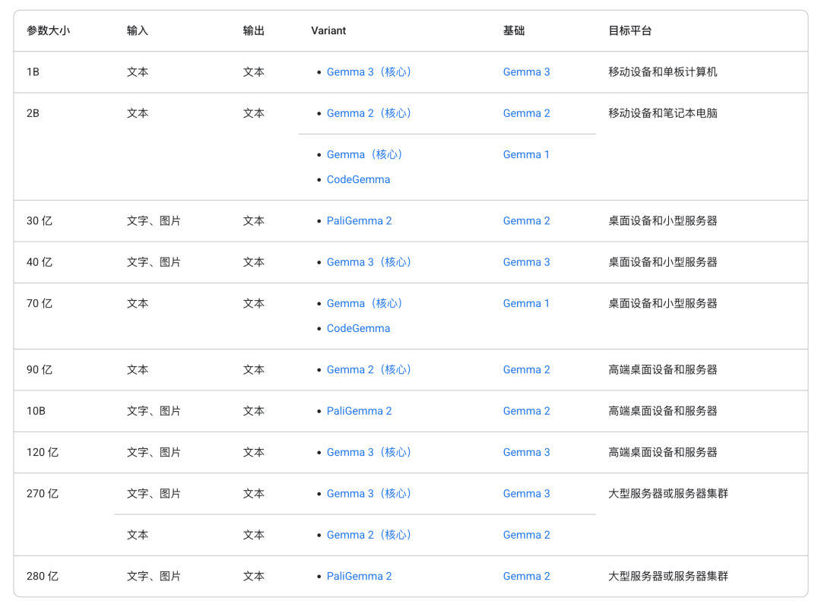This screenshot has width=821, height=604.
Task: Select the 280 亿 parameter size cell
Action: click(43, 576)
